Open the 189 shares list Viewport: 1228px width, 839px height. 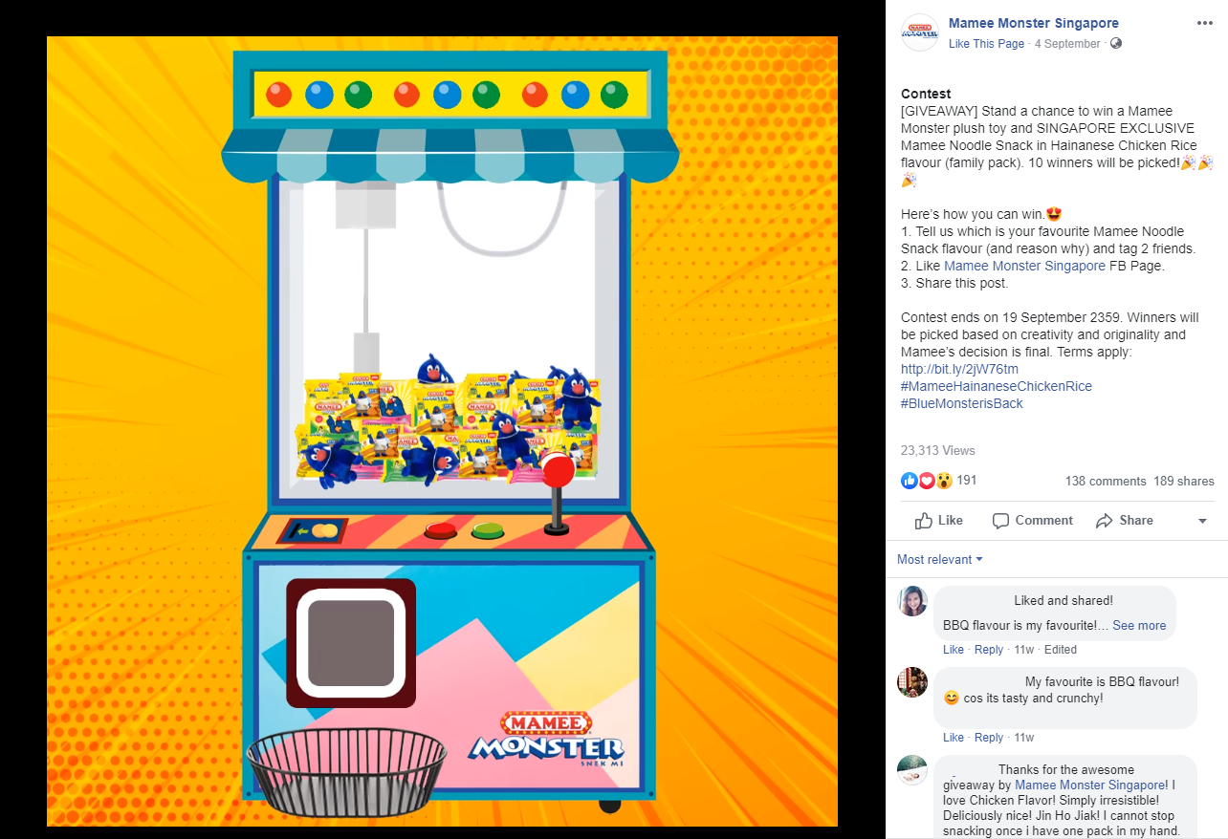pos(1184,482)
